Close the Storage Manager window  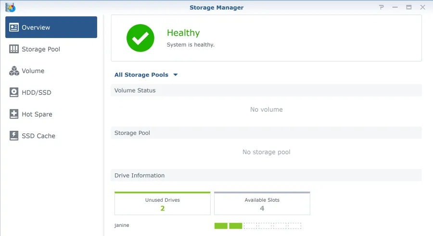[423, 7]
